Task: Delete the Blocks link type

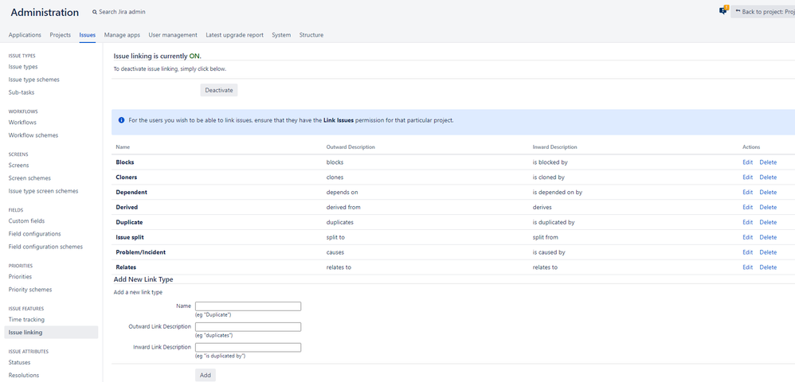Action: tap(768, 162)
